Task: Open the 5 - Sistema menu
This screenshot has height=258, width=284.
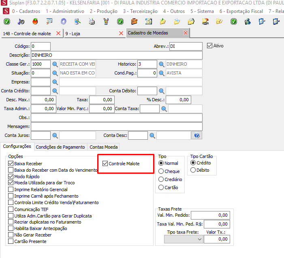Action: click(x=202, y=11)
